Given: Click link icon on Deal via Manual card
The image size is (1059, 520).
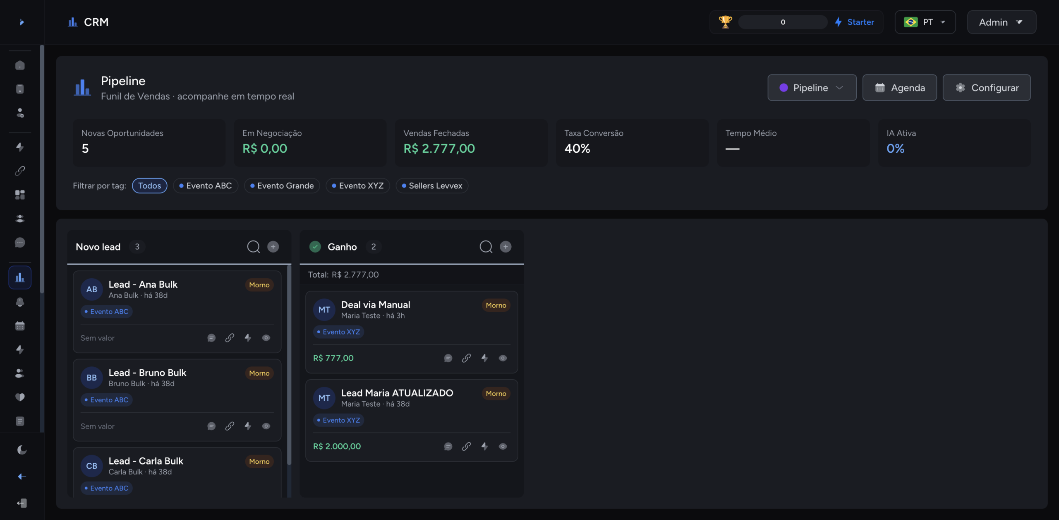Looking at the screenshot, I should (x=466, y=358).
